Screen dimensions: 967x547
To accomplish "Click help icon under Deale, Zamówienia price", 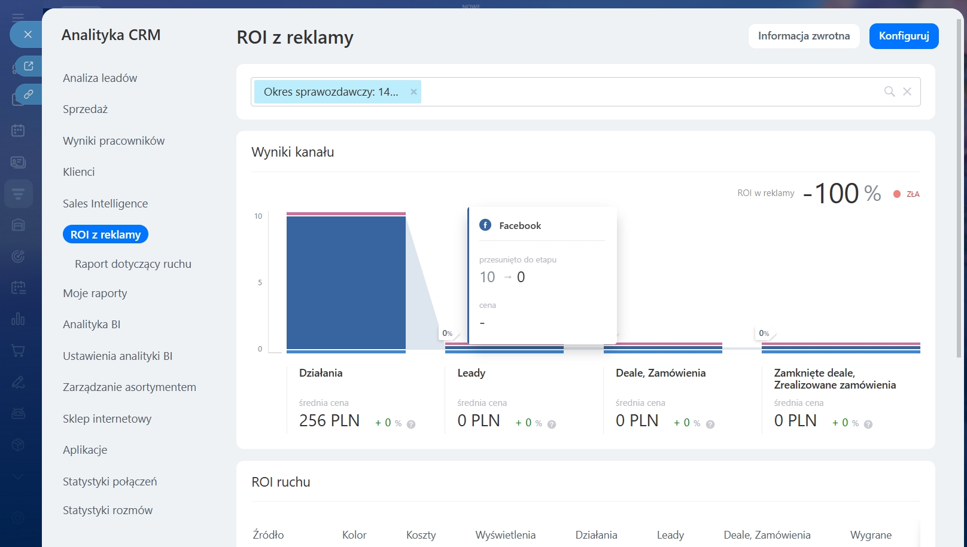I will click(x=710, y=424).
